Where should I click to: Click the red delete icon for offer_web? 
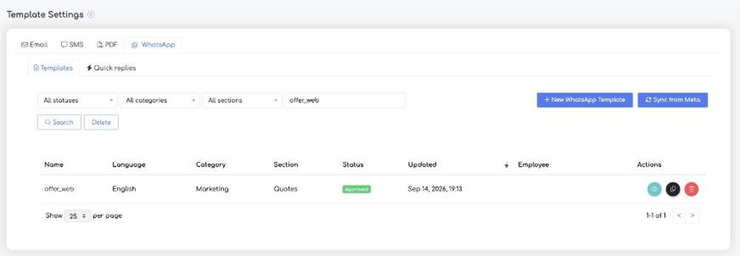692,189
